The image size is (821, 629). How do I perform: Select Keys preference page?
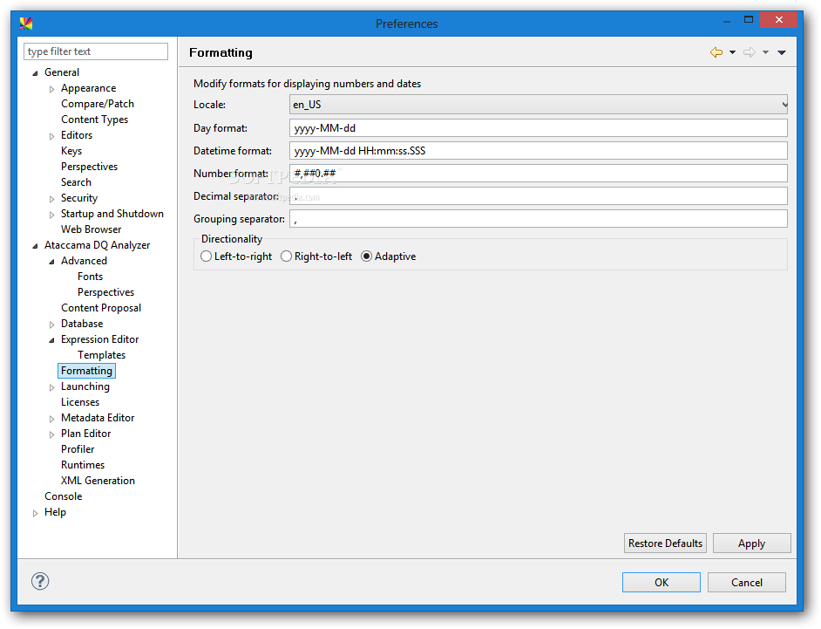click(71, 151)
